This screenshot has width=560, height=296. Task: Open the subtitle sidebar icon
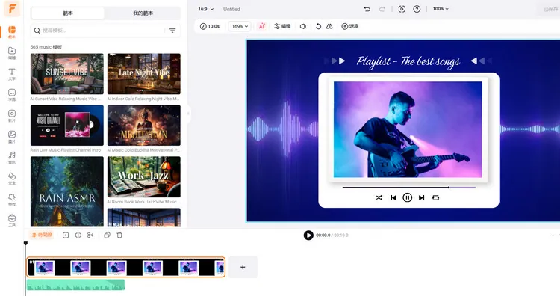click(12, 95)
